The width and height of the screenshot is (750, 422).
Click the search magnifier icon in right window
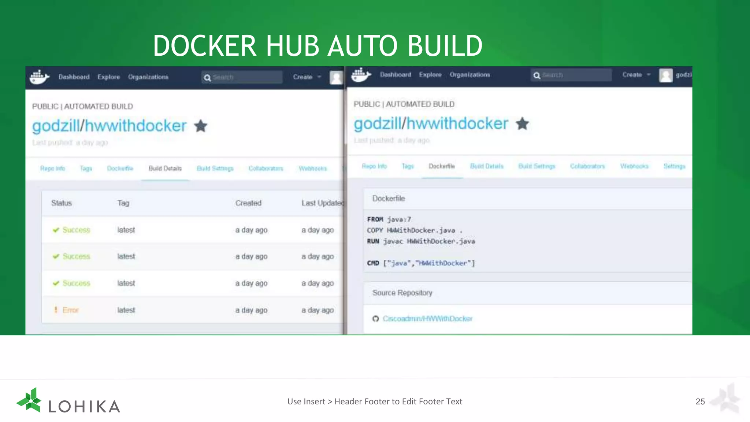(x=537, y=75)
